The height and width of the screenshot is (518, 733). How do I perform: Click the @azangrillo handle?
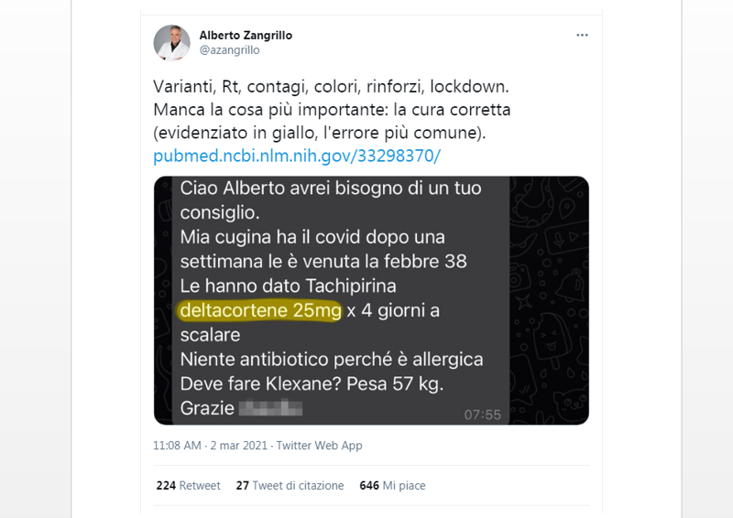[x=229, y=50]
